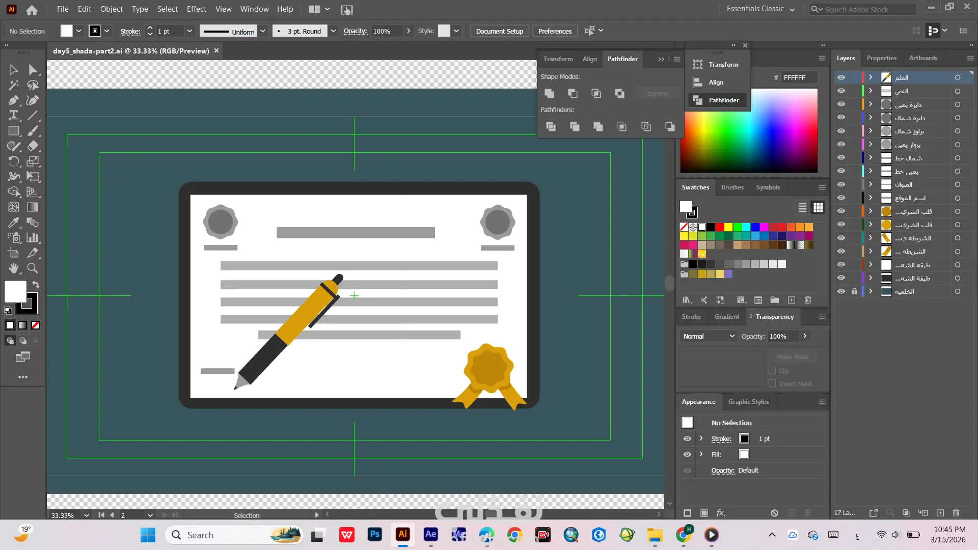Open the Effect menu
Screen dimensions: 978x550
coord(196,9)
